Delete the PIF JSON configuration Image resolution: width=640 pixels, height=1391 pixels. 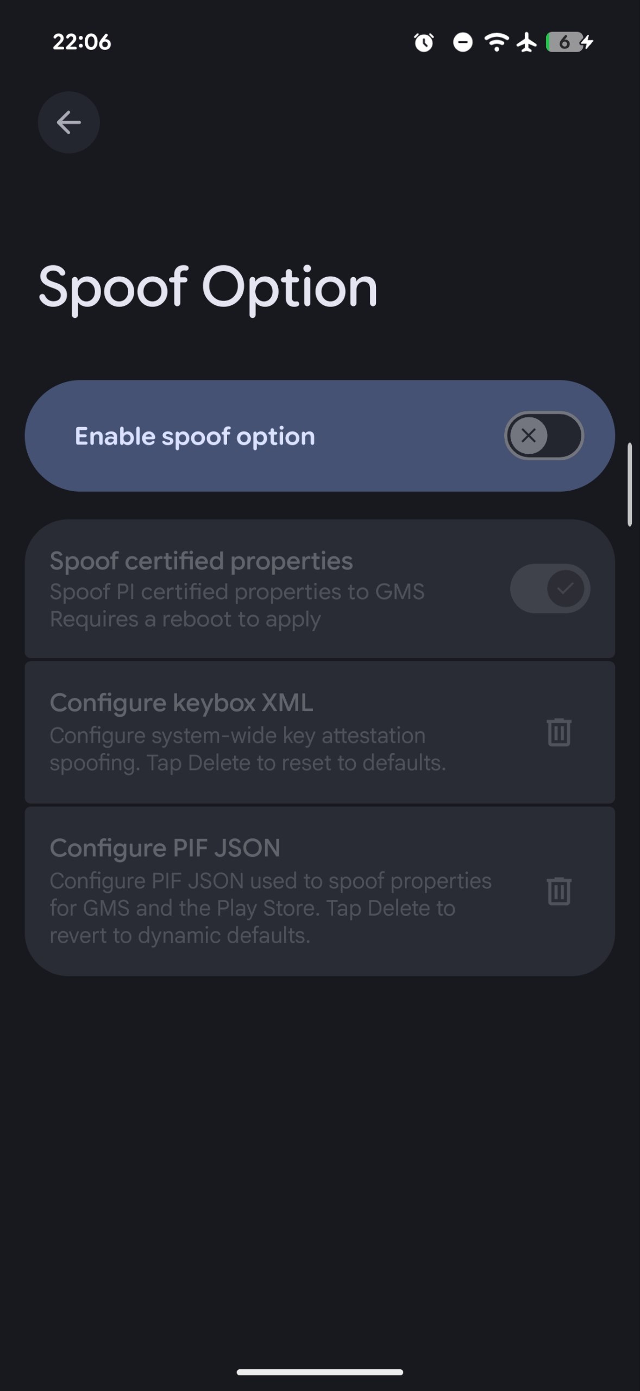(559, 891)
